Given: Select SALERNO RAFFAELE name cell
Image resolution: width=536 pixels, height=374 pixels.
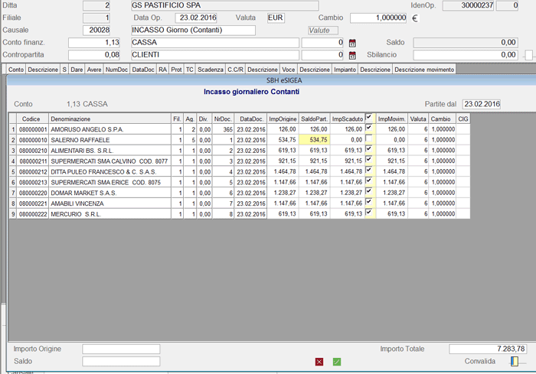Looking at the screenshot, I should tap(109, 140).
